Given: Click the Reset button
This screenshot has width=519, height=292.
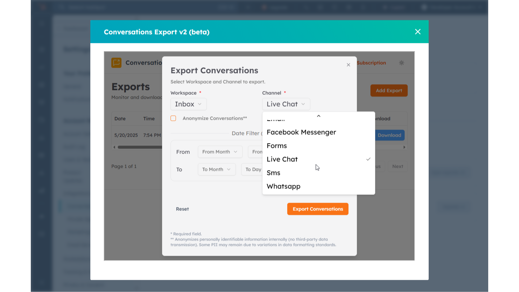Looking at the screenshot, I should click(x=182, y=209).
